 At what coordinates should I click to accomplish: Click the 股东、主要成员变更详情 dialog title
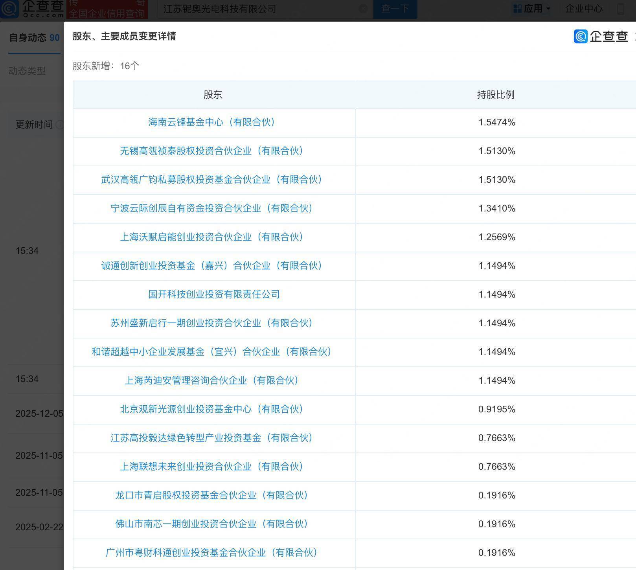(124, 36)
